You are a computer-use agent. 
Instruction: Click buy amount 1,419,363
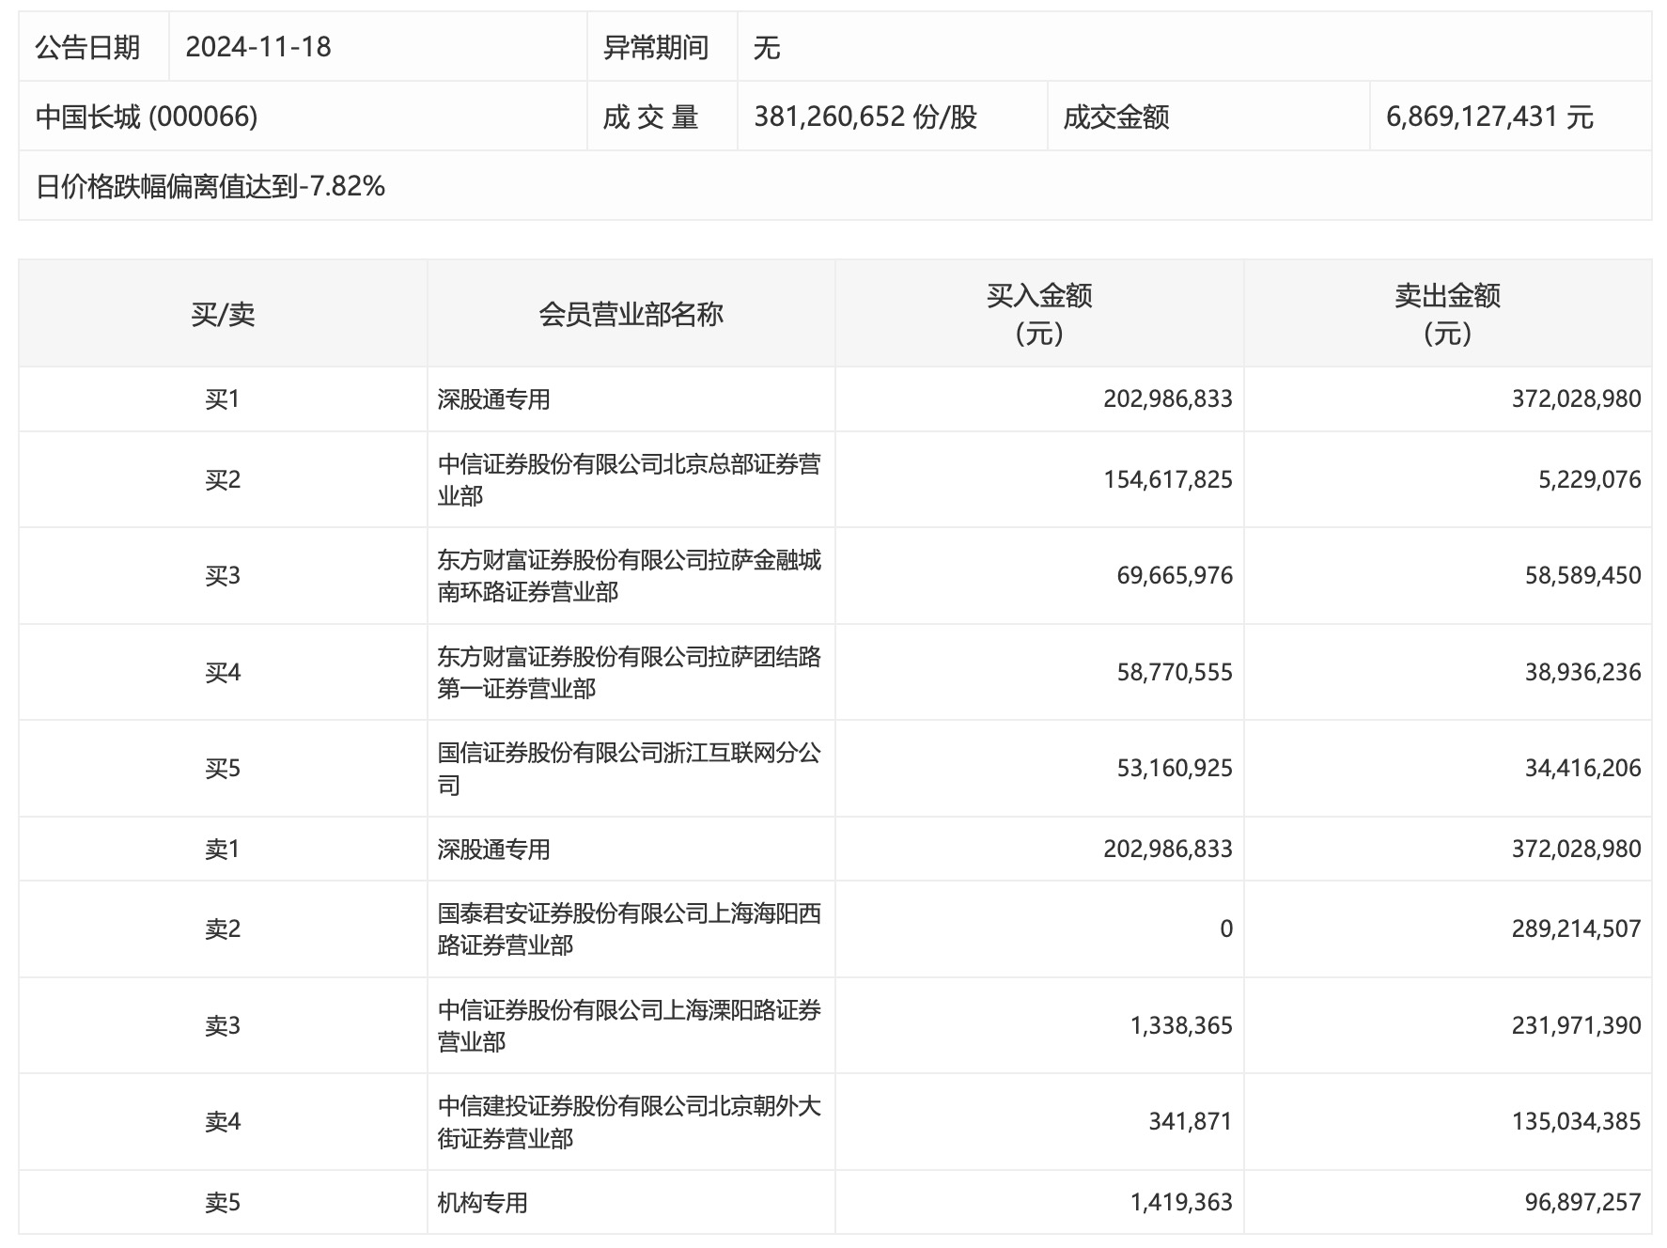pos(1181,1203)
